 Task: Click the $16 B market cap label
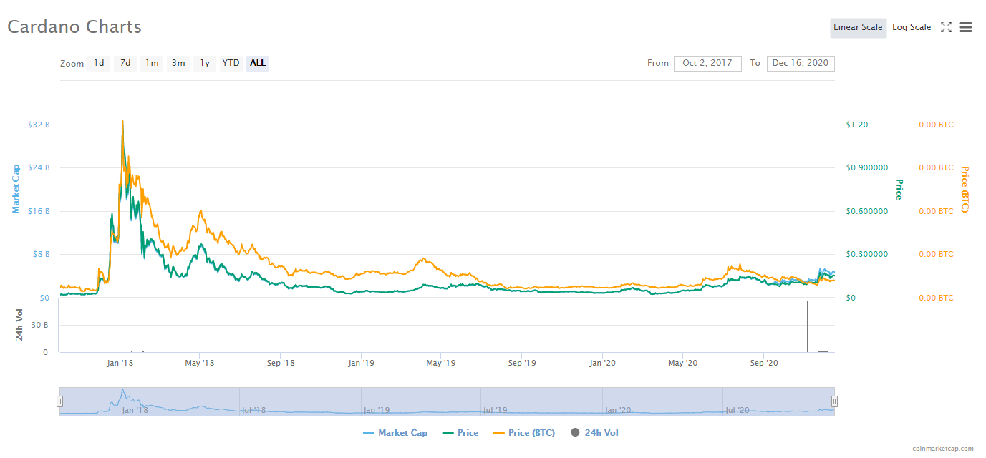coord(39,211)
